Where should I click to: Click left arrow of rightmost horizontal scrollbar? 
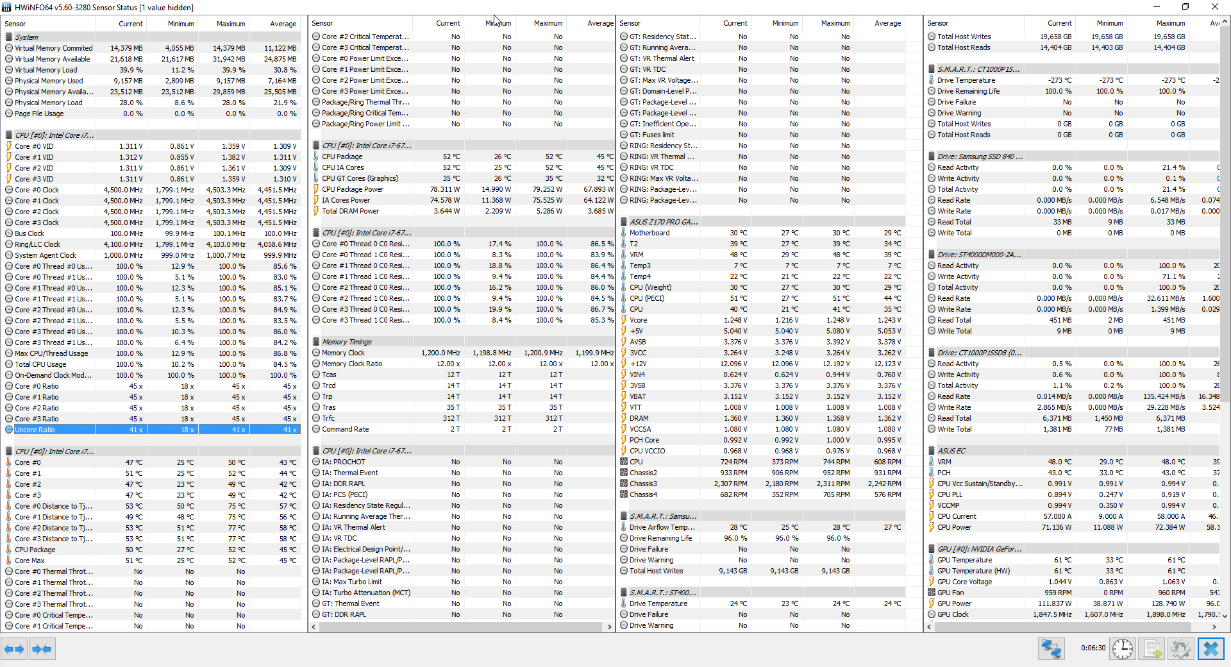click(x=929, y=627)
